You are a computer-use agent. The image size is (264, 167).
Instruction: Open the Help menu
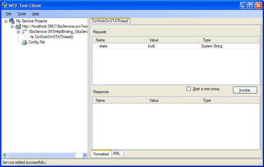(x=36, y=14)
